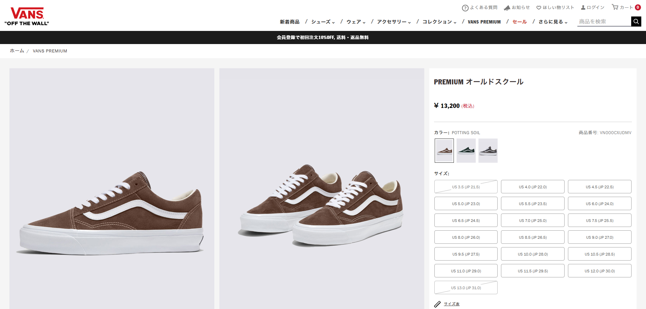Choose size US 8.5 (JP 26.5)
646x309 pixels.
533,237
